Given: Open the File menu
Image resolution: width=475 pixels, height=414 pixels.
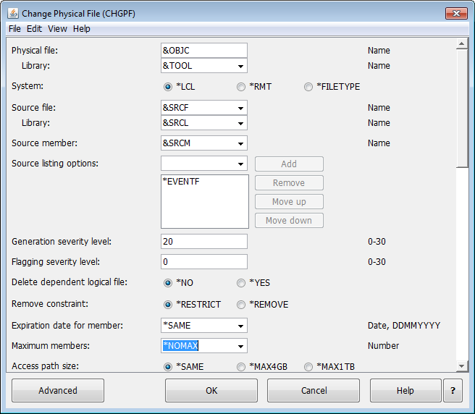Looking at the screenshot, I should pyautogui.click(x=14, y=29).
